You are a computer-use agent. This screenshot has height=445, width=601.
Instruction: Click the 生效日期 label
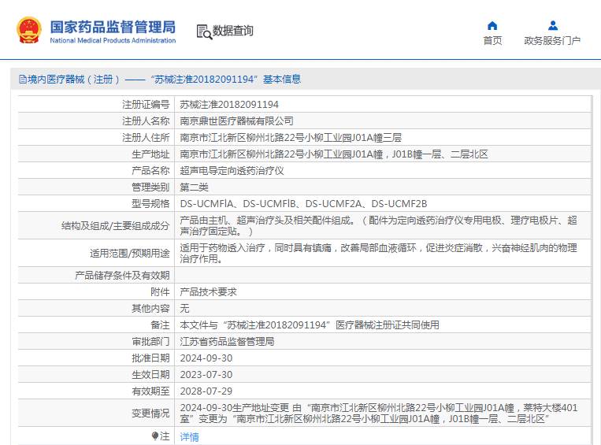[x=150, y=374]
